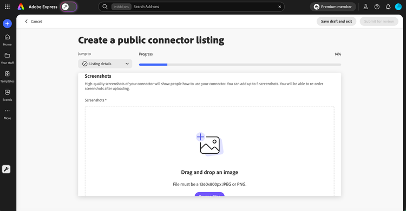406x211 pixels.
Task: Click the file size requirement text
Action: 209,185
